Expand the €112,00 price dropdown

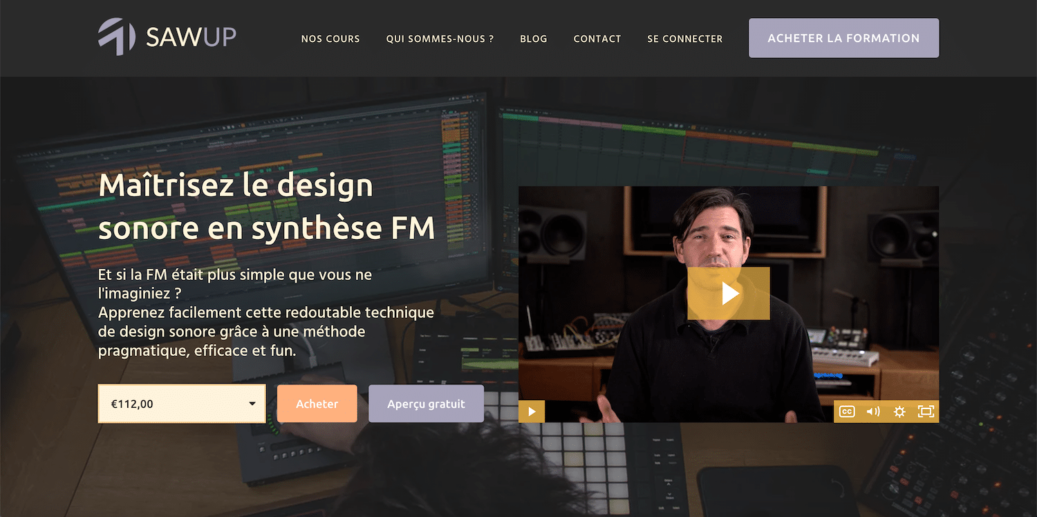182,404
